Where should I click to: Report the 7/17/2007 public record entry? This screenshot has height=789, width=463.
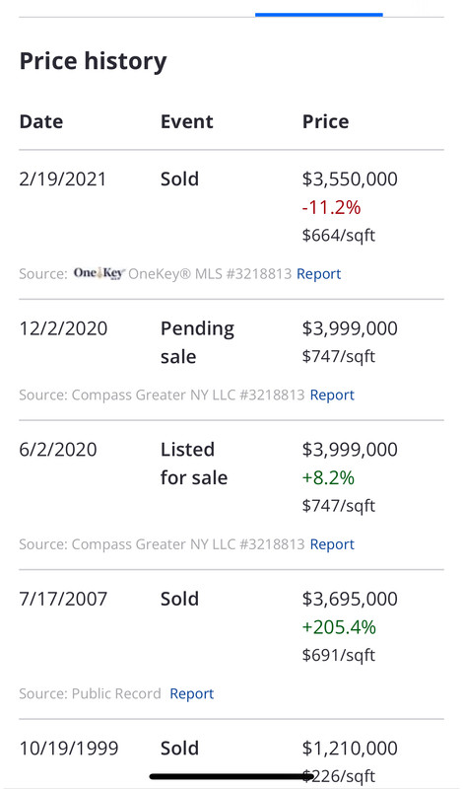point(191,694)
